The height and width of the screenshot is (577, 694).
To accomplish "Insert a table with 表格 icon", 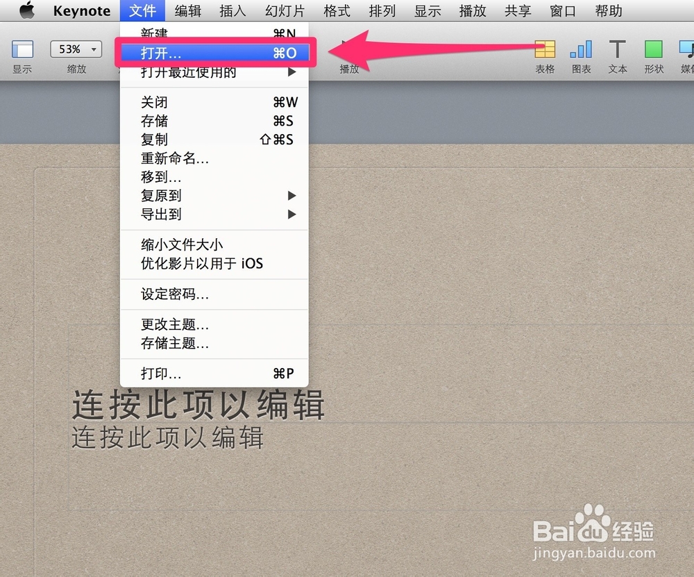I will tap(545, 49).
